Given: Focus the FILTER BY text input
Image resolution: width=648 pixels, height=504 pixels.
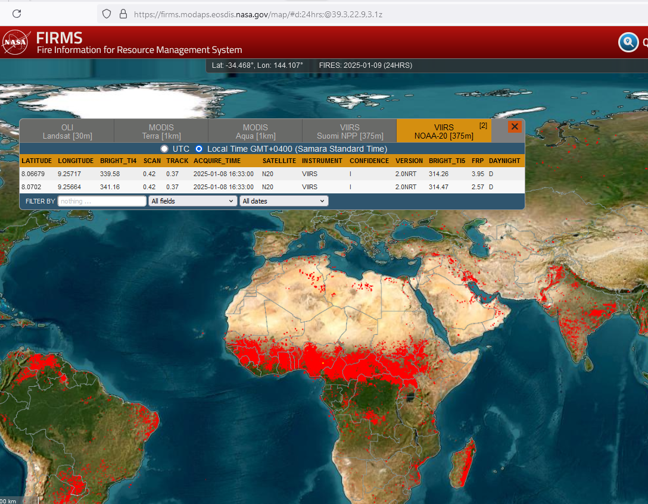Looking at the screenshot, I should (102, 201).
